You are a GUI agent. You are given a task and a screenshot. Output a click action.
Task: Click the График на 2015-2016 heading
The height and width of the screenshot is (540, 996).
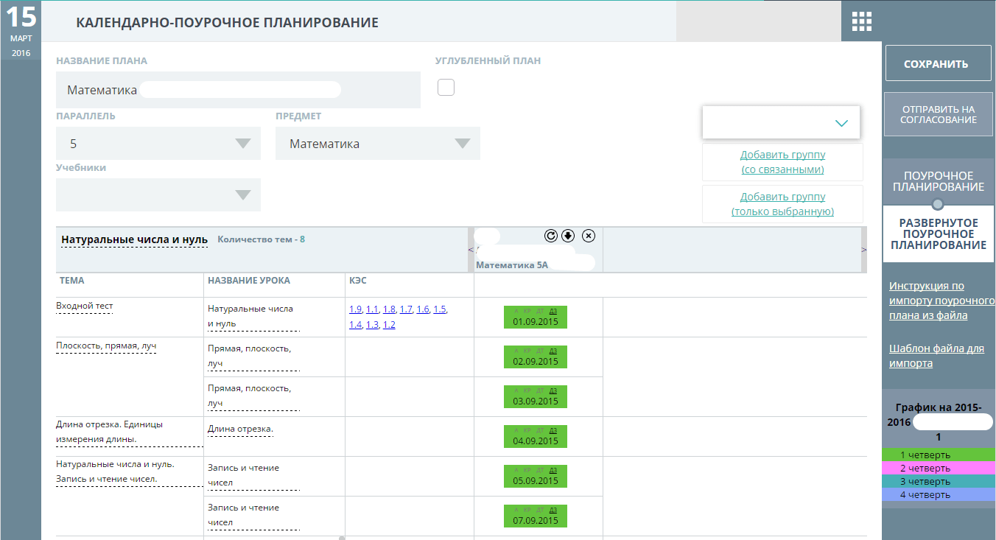click(x=939, y=421)
